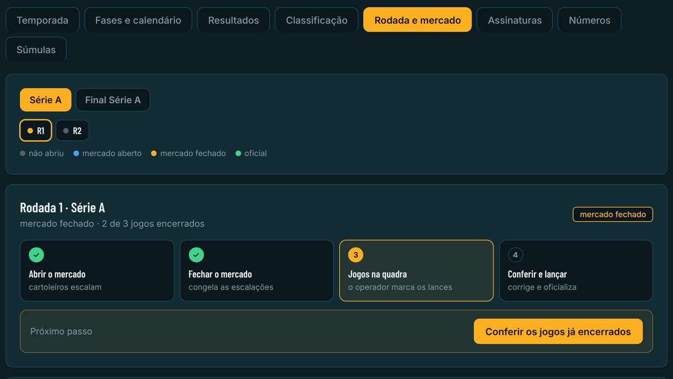
Task: Switch to Fases e calendário tab
Action: click(138, 20)
